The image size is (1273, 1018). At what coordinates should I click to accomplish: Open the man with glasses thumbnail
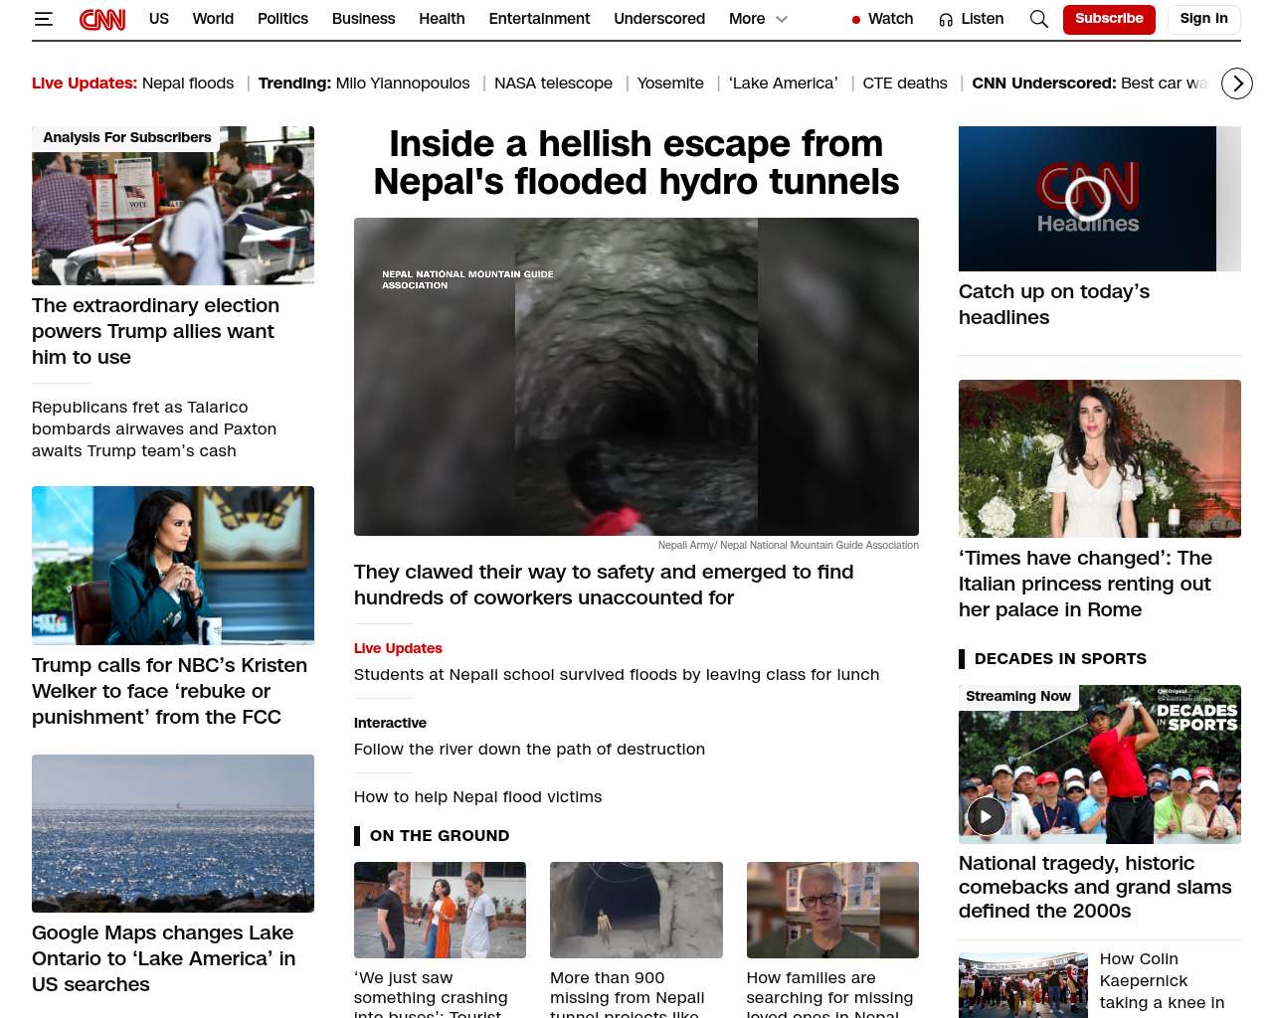pyautogui.click(x=832, y=910)
